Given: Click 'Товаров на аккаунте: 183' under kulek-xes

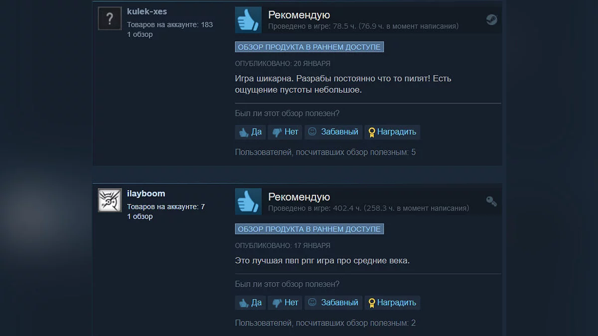Looking at the screenshot, I should pos(170,24).
